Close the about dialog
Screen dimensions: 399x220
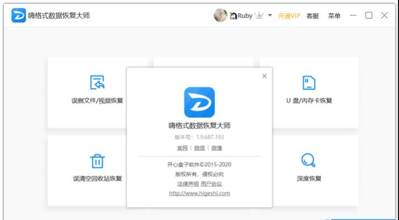[x=264, y=76]
